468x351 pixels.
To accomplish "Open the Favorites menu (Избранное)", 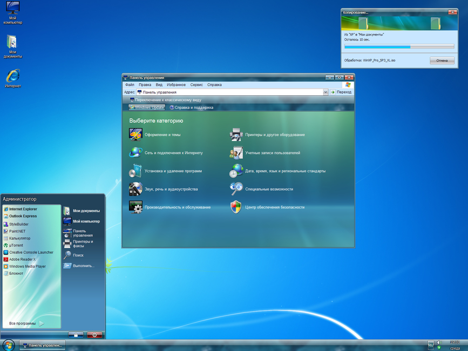I will point(176,85).
